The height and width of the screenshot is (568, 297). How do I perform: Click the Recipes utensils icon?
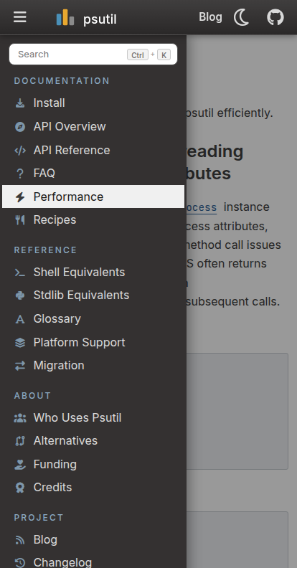coord(20,220)
